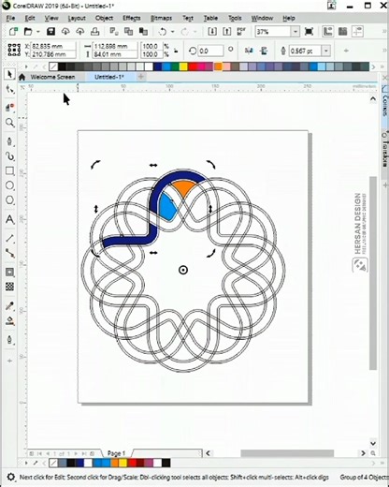The image size is (389, 487).
Task: Switch to Welcome Screen tab
Action: (x=52, y=77)
